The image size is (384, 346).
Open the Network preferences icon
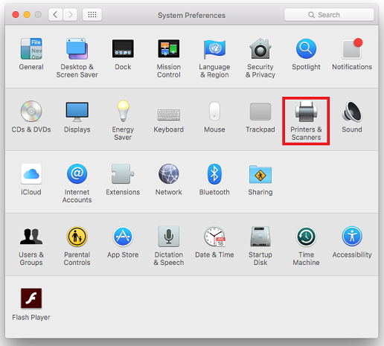pos(169,174)
